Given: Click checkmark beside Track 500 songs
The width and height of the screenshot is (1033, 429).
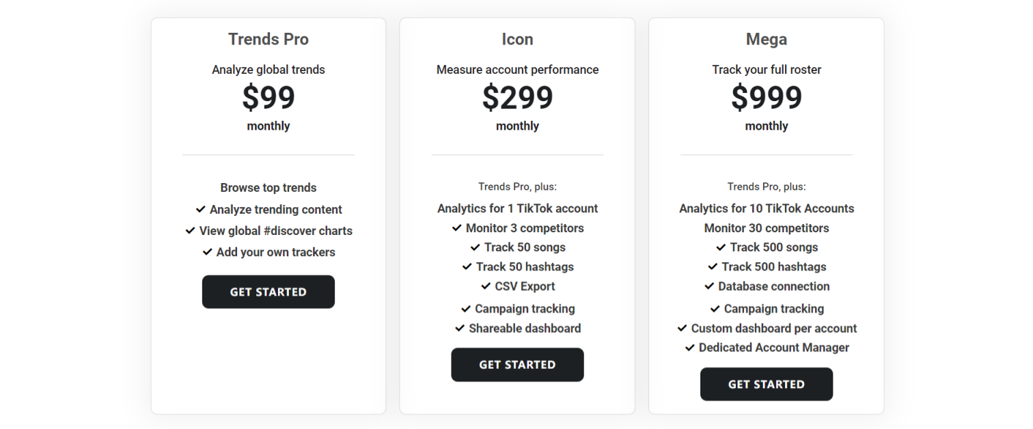Looking at the screenshot, I should 721,247.
